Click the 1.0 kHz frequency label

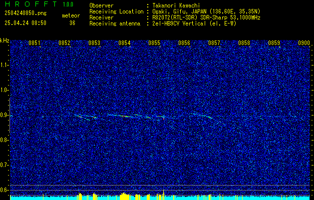4,90
